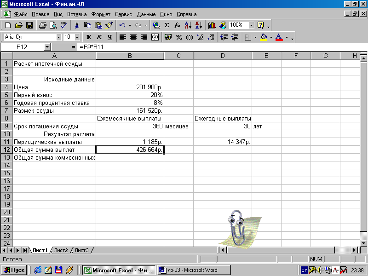Screen dimensions: 368x276
Task: Toggle italic formatting (К) button
Action: [x=99, y=37]
